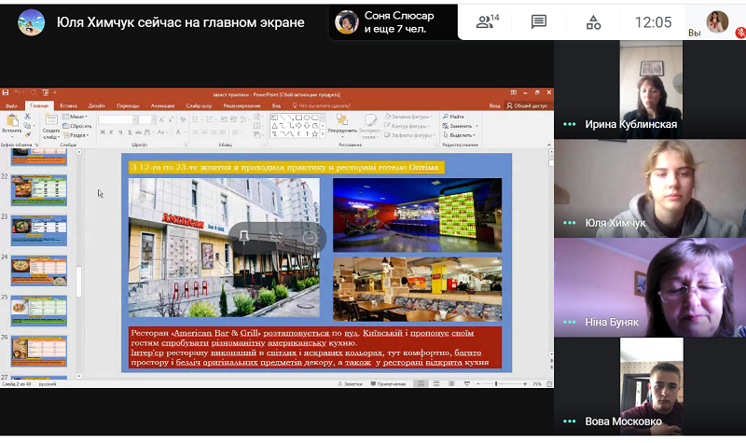The image size is (746, 443).
Task: Open the Файл tab
Action: 11,105
